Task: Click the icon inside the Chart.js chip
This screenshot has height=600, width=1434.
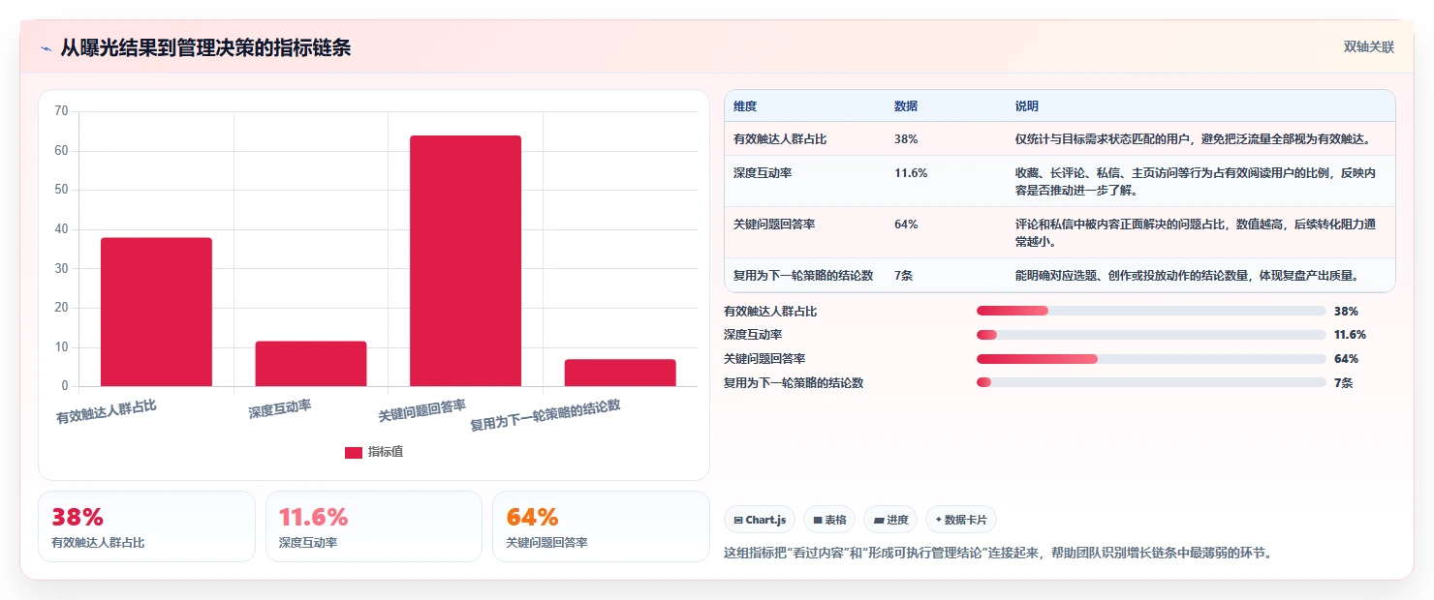Action: click(x=738, y=521)
